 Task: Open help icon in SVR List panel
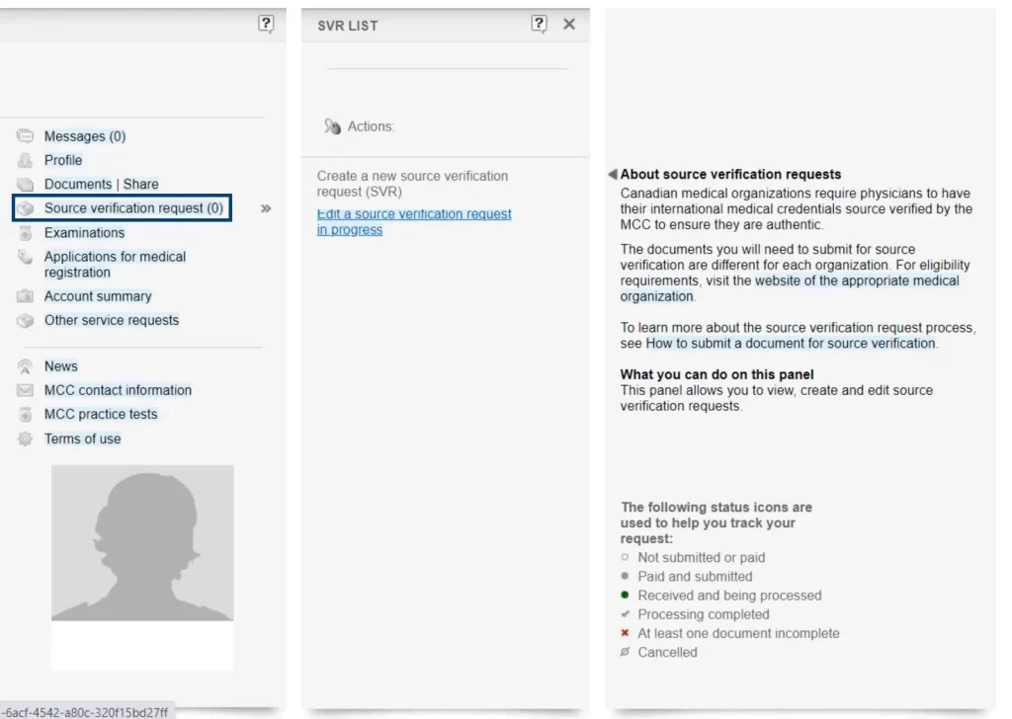[539, 24]
